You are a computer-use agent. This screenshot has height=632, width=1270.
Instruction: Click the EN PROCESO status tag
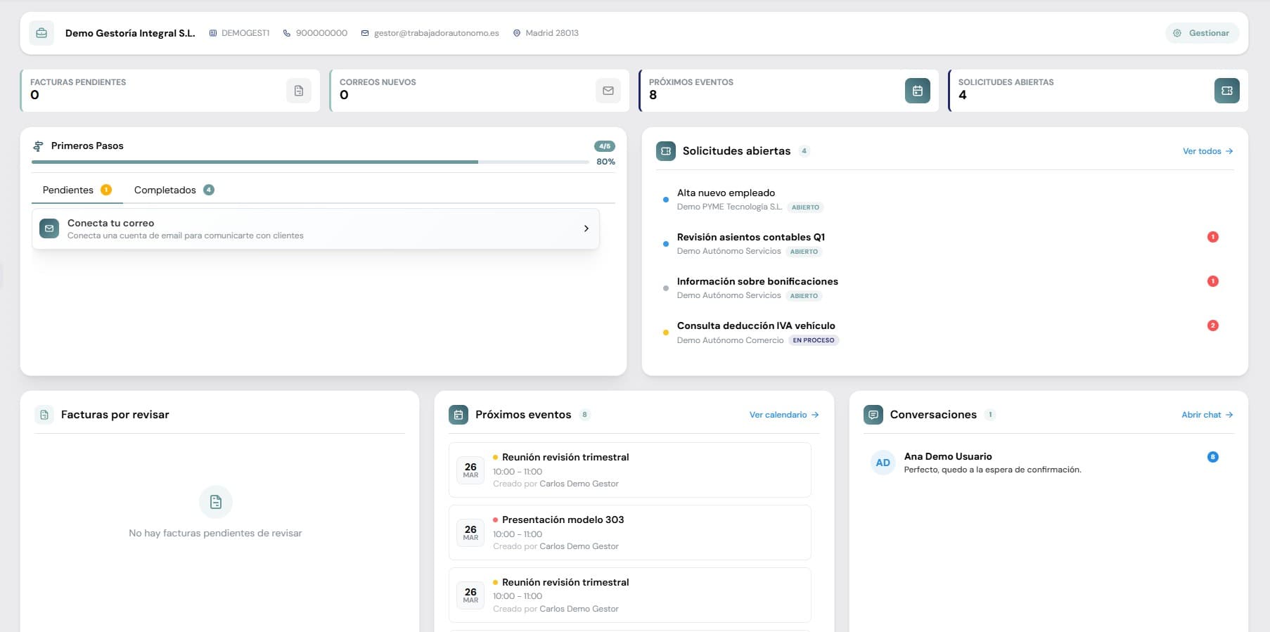point(814,340)
